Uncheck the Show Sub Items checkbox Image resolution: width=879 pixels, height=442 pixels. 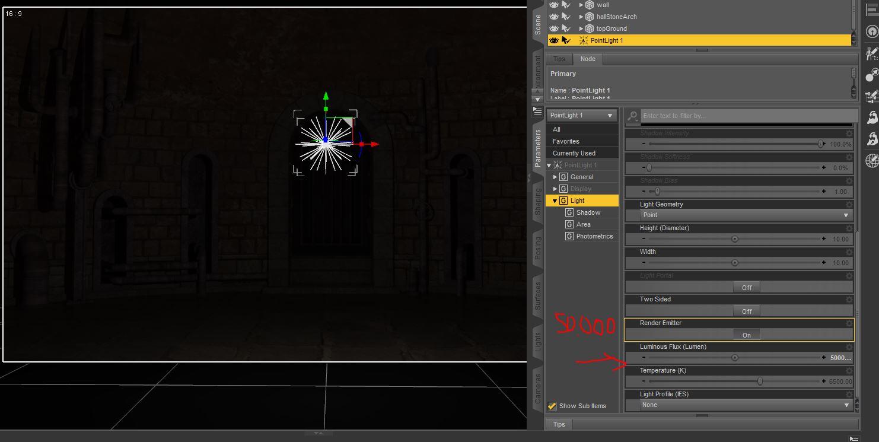(x=552, y=406)
